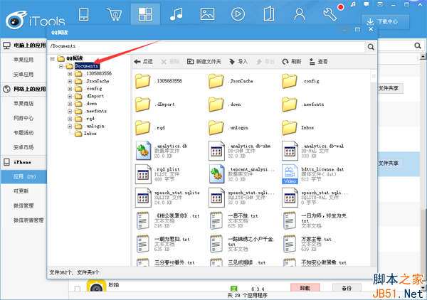Viewport: 427px width, 300px height.
Task: Select the bdtts_license.dat video file icon
Action: click(290, 174)
